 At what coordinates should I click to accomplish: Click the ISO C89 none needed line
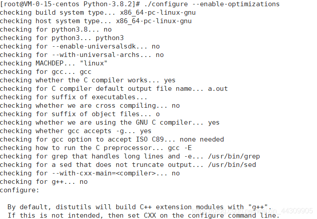(x=112, y=140)
